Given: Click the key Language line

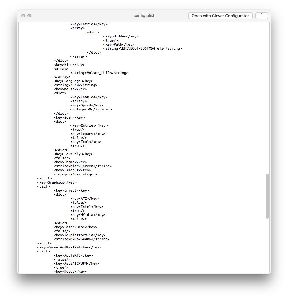Looking at the screenshot, I should tap(73, 81).
